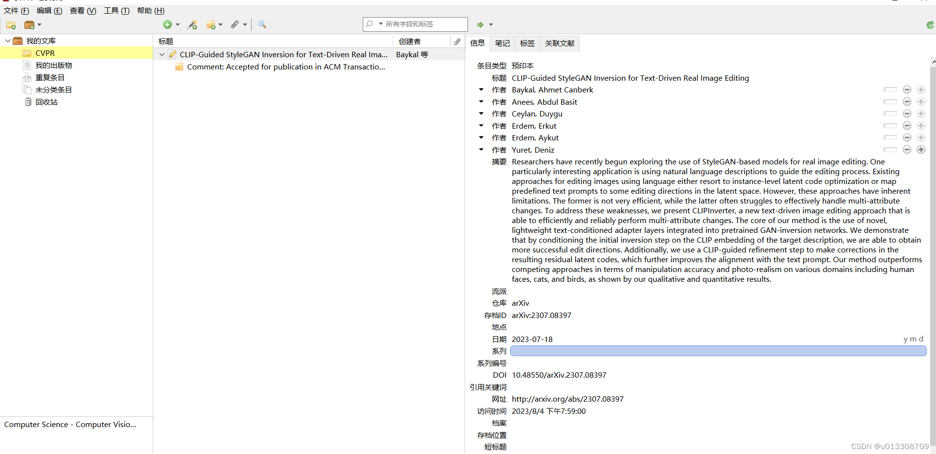Click plus icon on Erdem, Aykut row
This screenshot has width=936, height=454.
click(921, 137)
